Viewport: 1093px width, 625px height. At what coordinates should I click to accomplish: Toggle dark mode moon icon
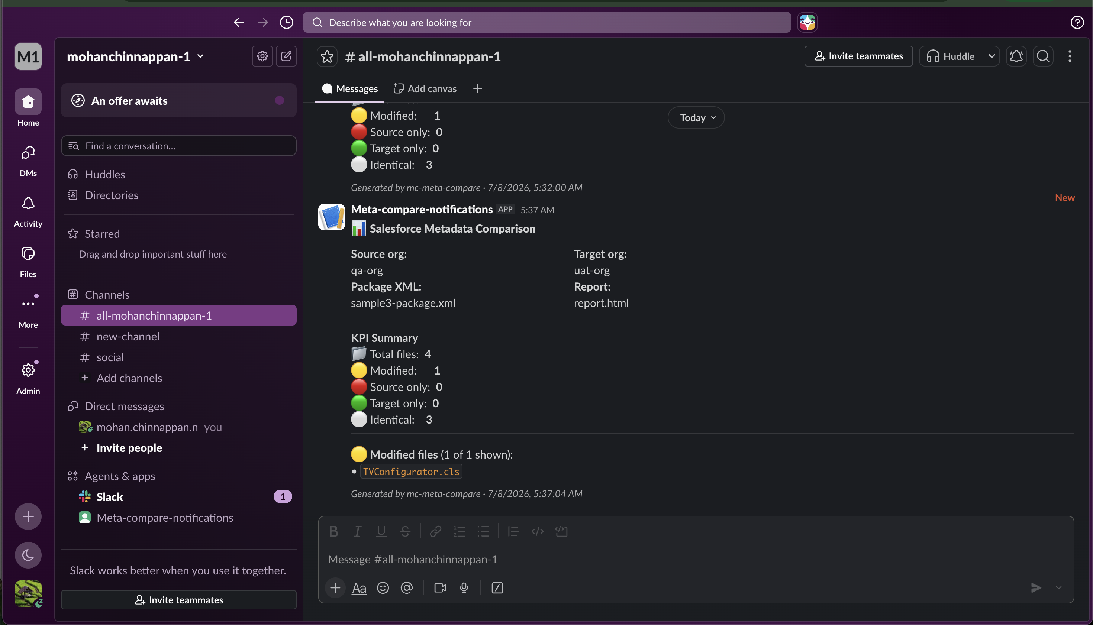coord(28,555)
